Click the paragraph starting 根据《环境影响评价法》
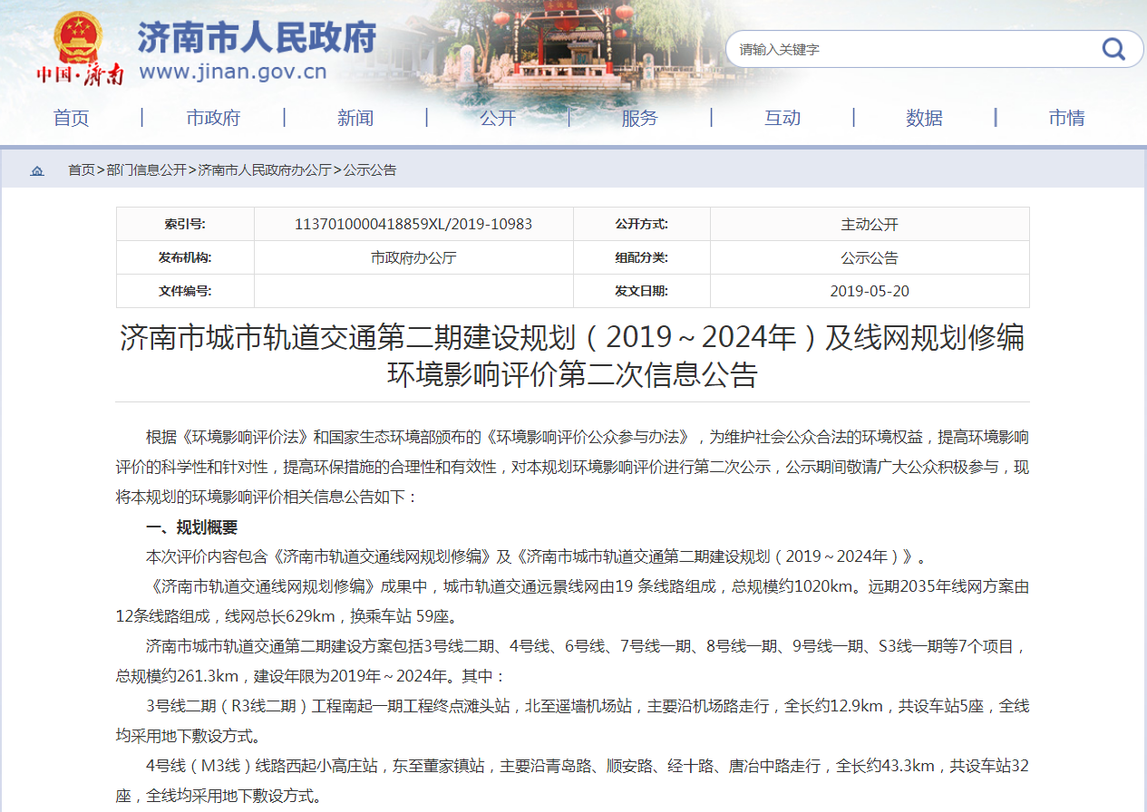This screenshot has height=812, width=1147. tap(573, 467)
